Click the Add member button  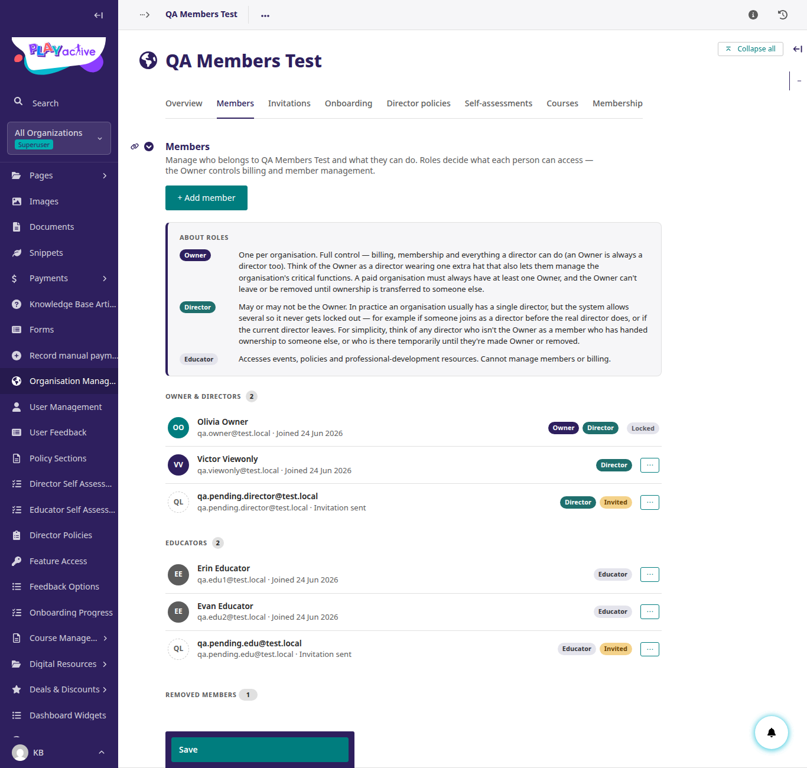pyautogui.click(x=206, y=198)
